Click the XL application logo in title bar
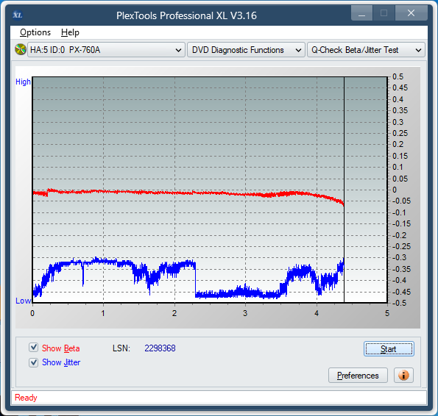 [x=18, y=15]
